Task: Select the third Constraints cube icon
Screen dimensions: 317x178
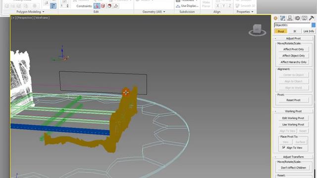Action: (x=109, y=6)
